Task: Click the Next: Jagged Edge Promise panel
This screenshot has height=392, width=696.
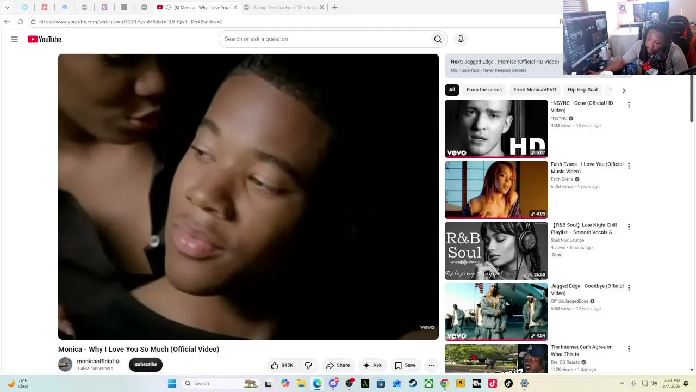Action: pos(504,66)
